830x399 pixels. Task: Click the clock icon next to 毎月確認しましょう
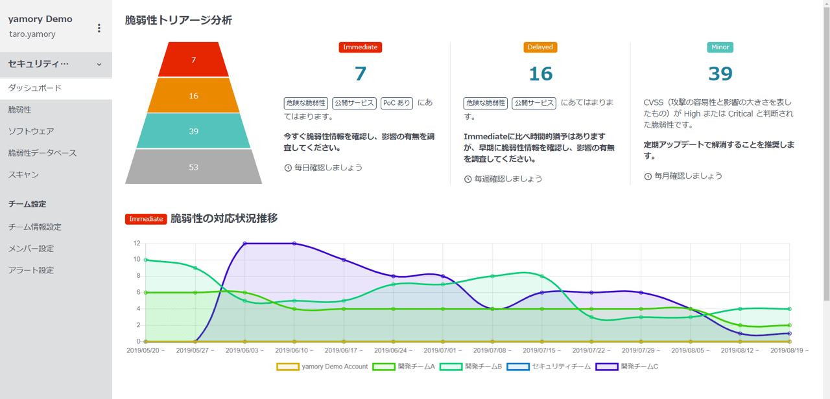click(x=648, y=176)
